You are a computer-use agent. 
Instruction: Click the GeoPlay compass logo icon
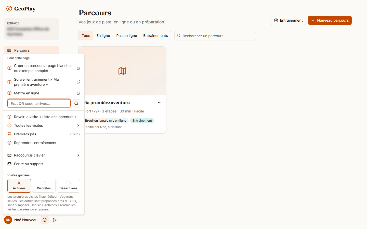[9, 9]
